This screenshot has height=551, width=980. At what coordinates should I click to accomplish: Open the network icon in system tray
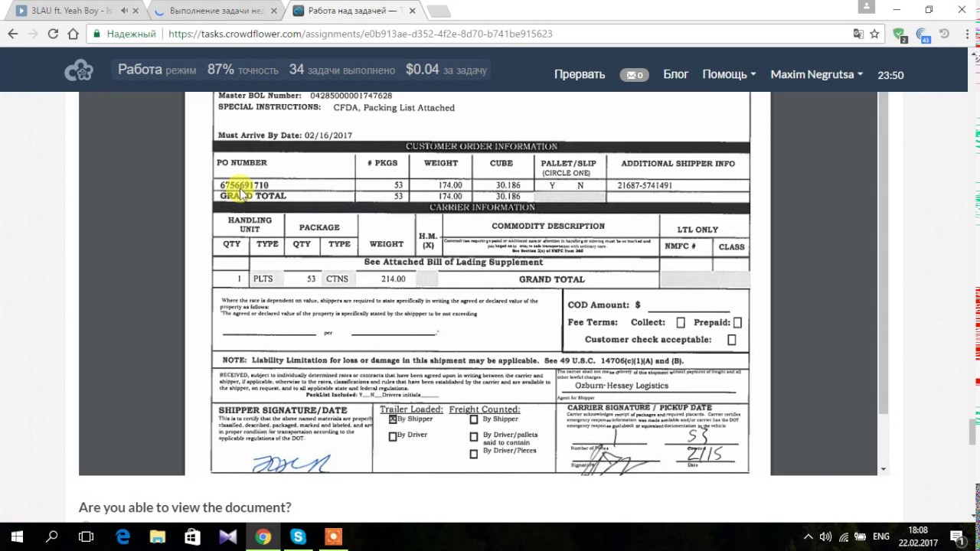click(x=844, y=537)
